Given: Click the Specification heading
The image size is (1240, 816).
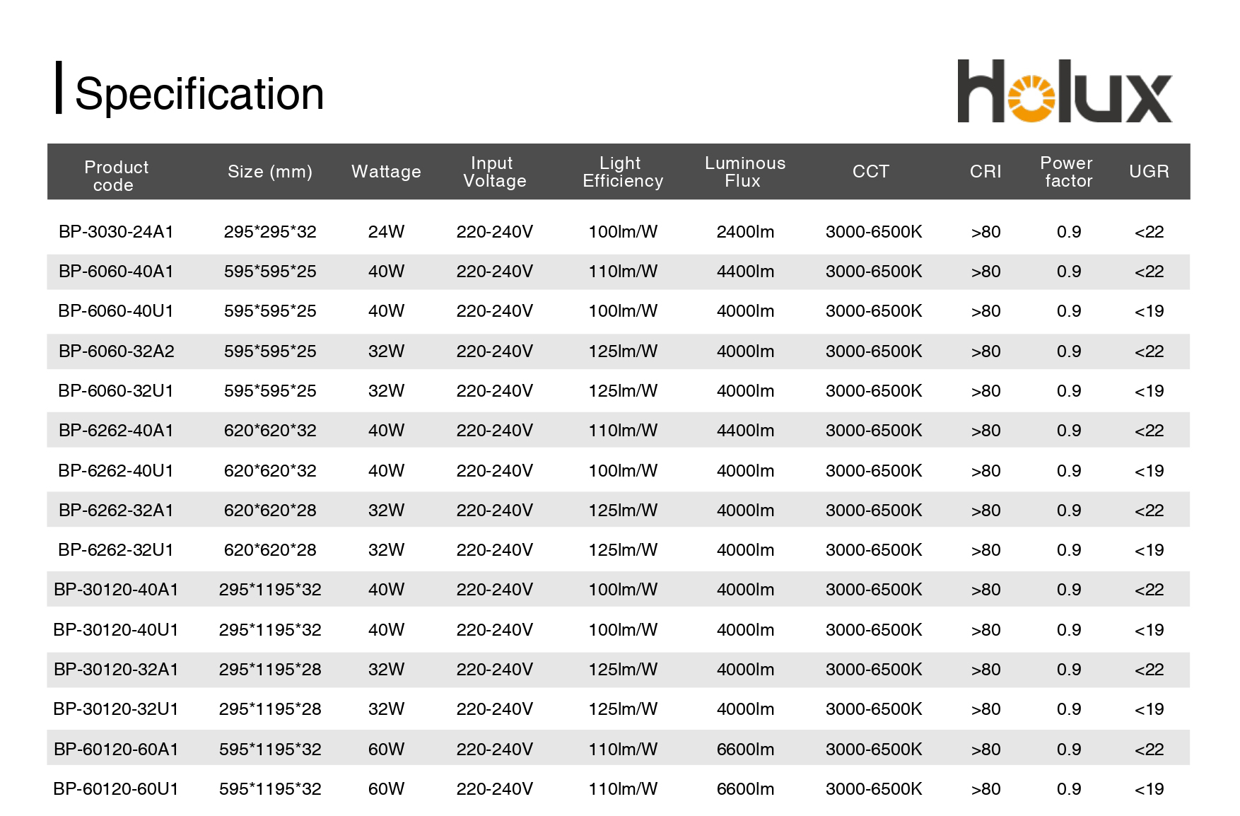Looking at the screenshot, I should [199, 94].
